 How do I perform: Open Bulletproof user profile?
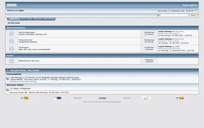(x=180, y=39)
